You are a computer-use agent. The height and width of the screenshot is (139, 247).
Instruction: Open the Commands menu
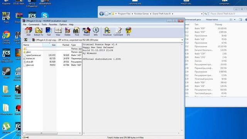[x=34, y=25]
